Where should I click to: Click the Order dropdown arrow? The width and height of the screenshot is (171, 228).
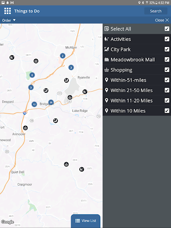click(14, 20)
